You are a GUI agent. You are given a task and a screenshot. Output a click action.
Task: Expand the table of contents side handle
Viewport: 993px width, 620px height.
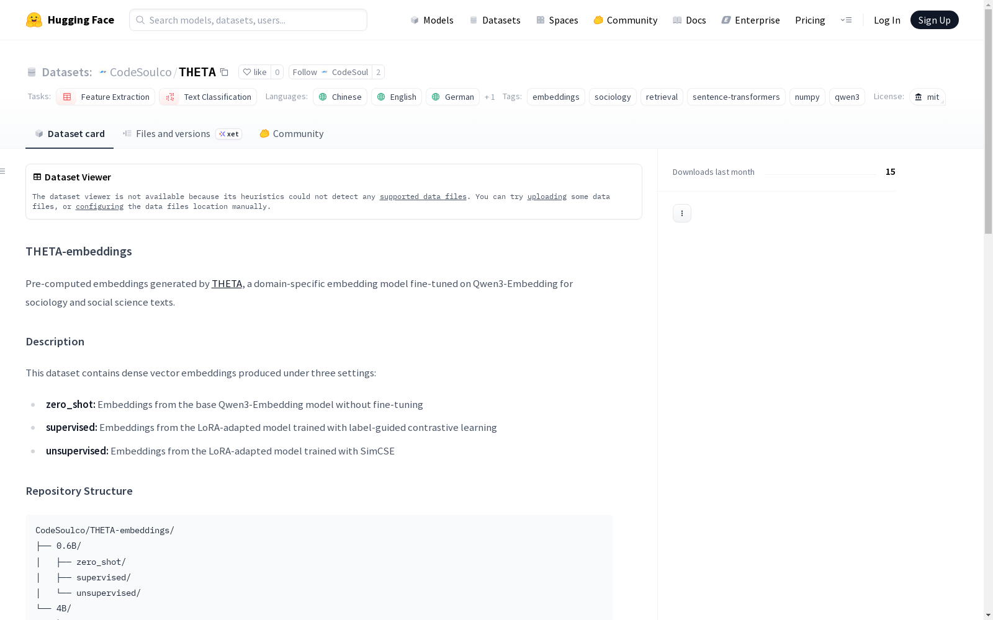(3, 171)
